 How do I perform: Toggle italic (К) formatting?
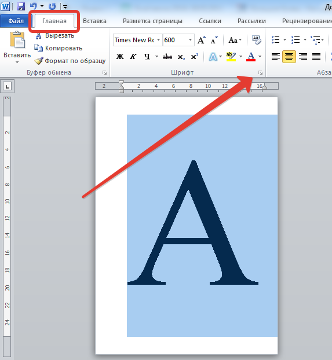pos(133,57)
